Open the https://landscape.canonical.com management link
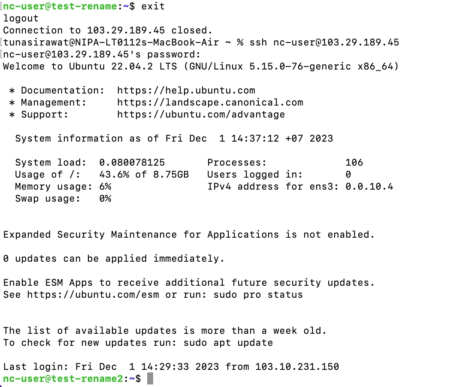Screen dimensions: 463x387 tap(210, 103)
